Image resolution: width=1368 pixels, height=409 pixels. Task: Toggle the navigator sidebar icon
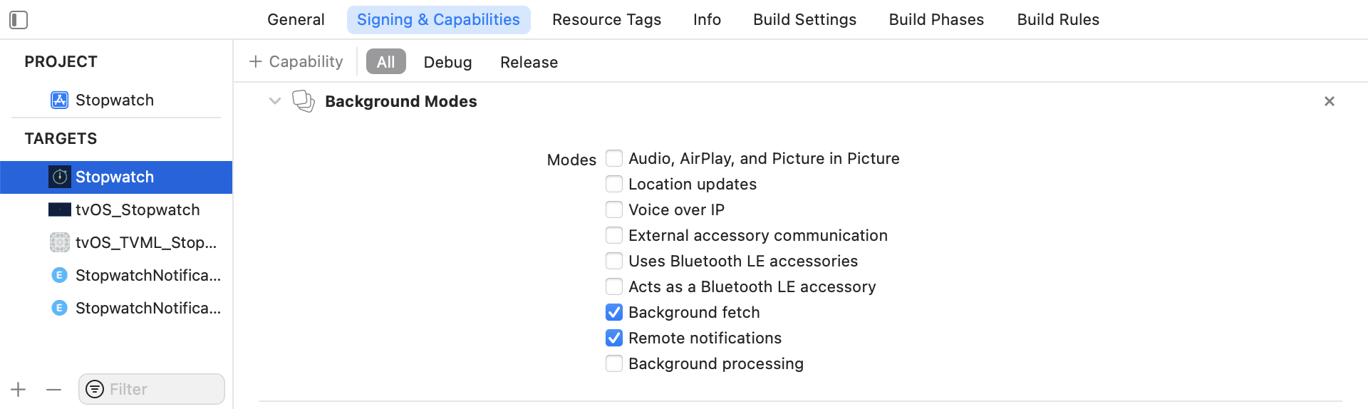coord(19,20)
